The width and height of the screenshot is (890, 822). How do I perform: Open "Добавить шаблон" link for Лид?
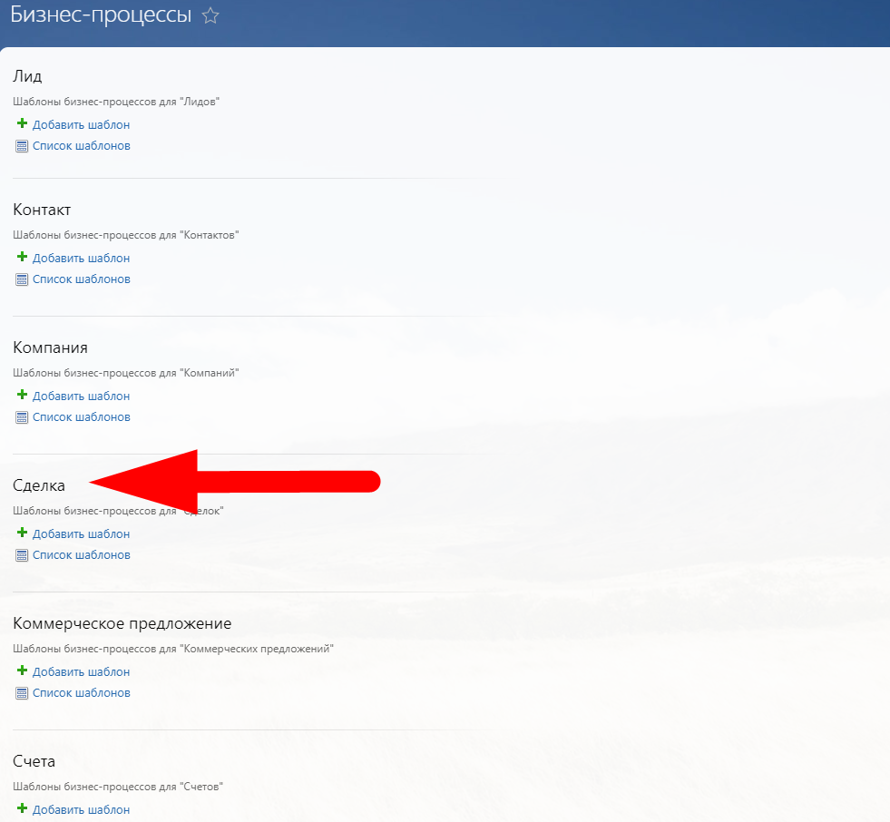coord(81,125)
